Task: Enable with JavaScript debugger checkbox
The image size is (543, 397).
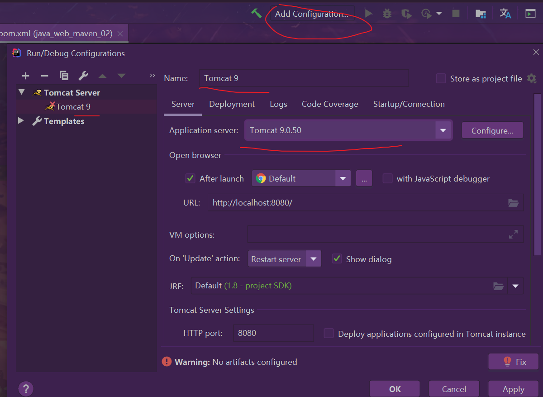Action: point(387,178)
